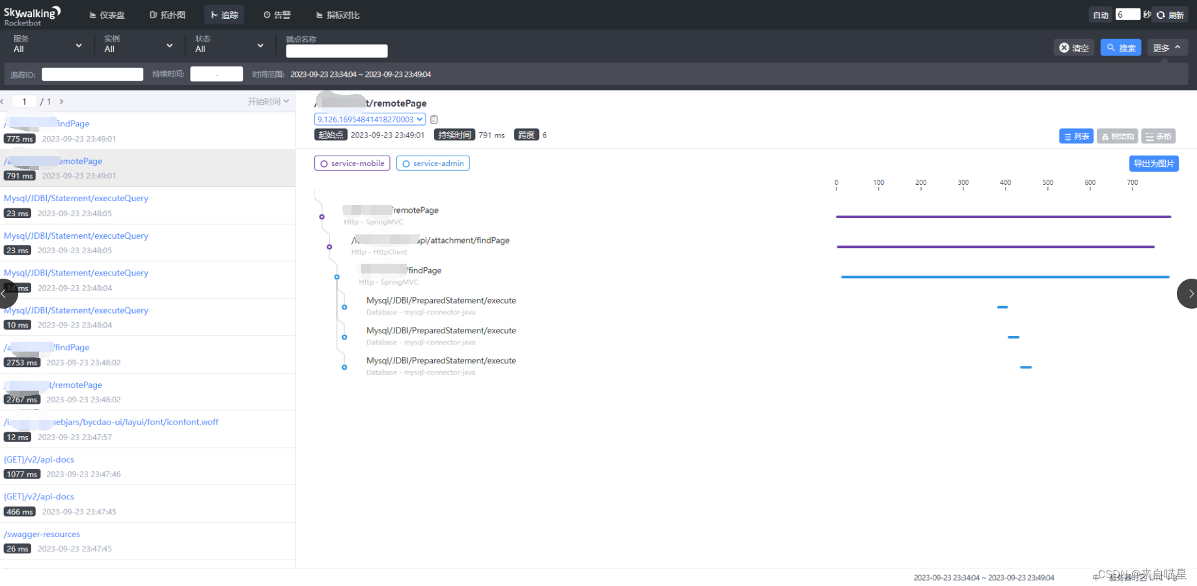Image resolution: width=1197 pixels, height=586 pixels.
Task: Click the 导出为图片 export image button
Action: 1153,163
